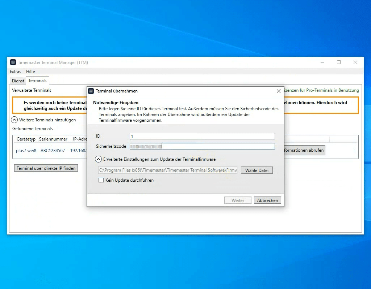
Task: Click the Weiter button
Action: click(238, 200)
